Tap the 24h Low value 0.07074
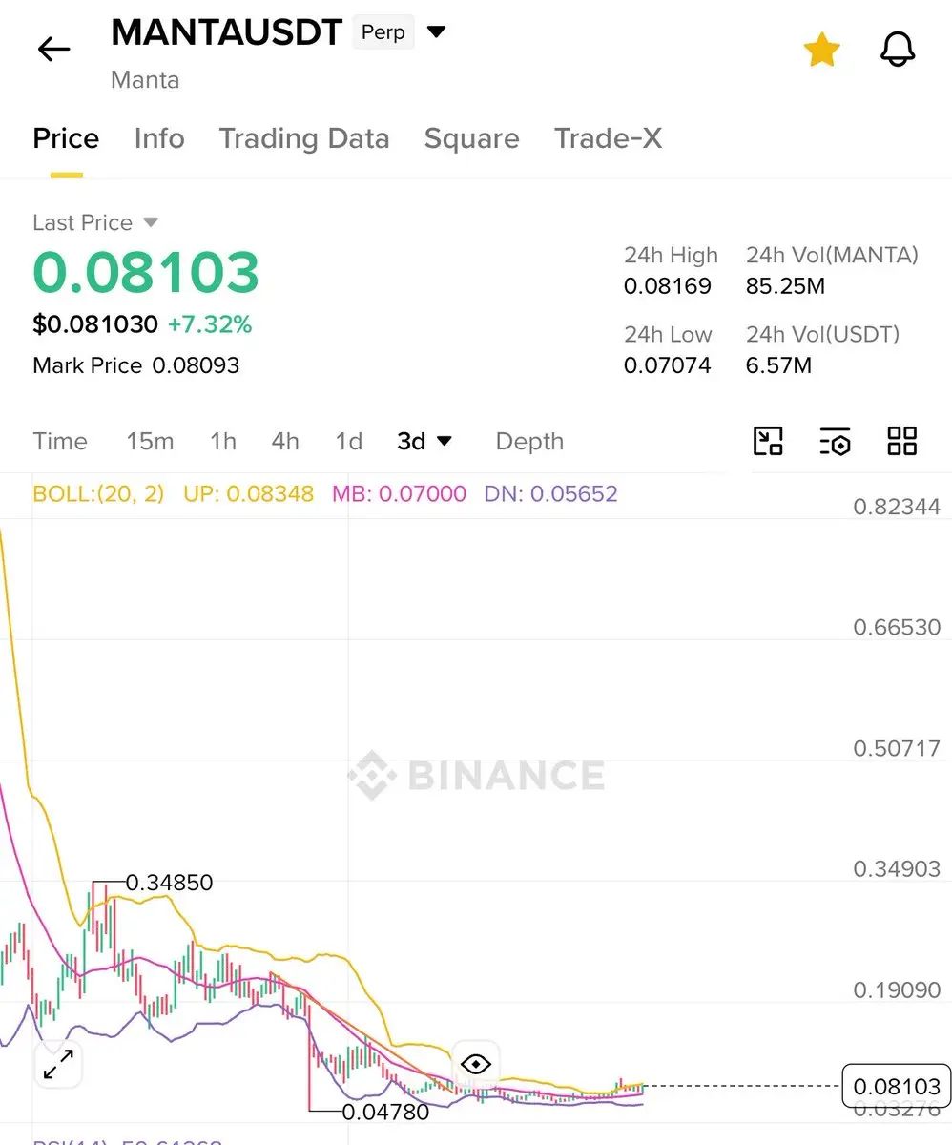Viewport: 952px width, 1145px height. coord(667,365)
